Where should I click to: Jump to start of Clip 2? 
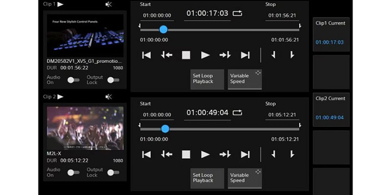click(146, 154)
